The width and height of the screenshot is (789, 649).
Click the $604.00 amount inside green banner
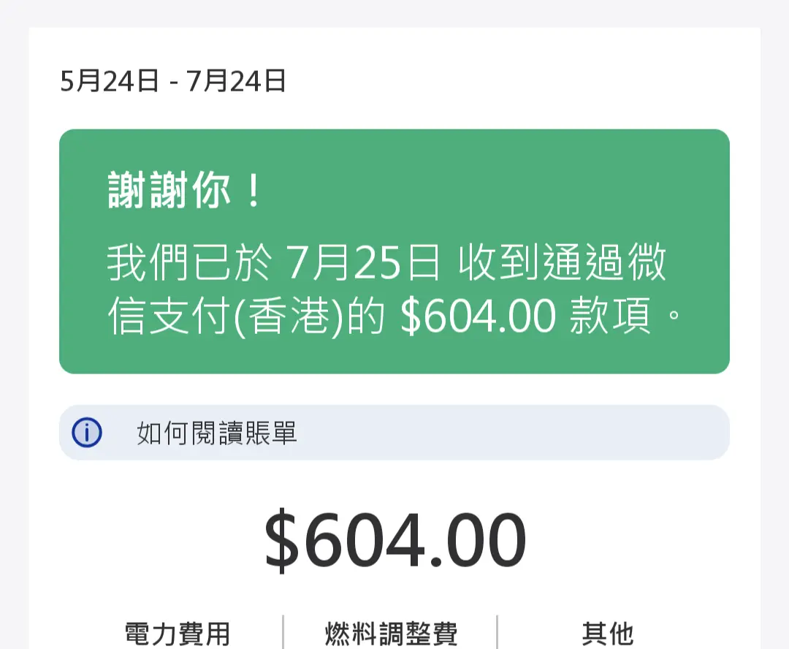pos(478,316)
